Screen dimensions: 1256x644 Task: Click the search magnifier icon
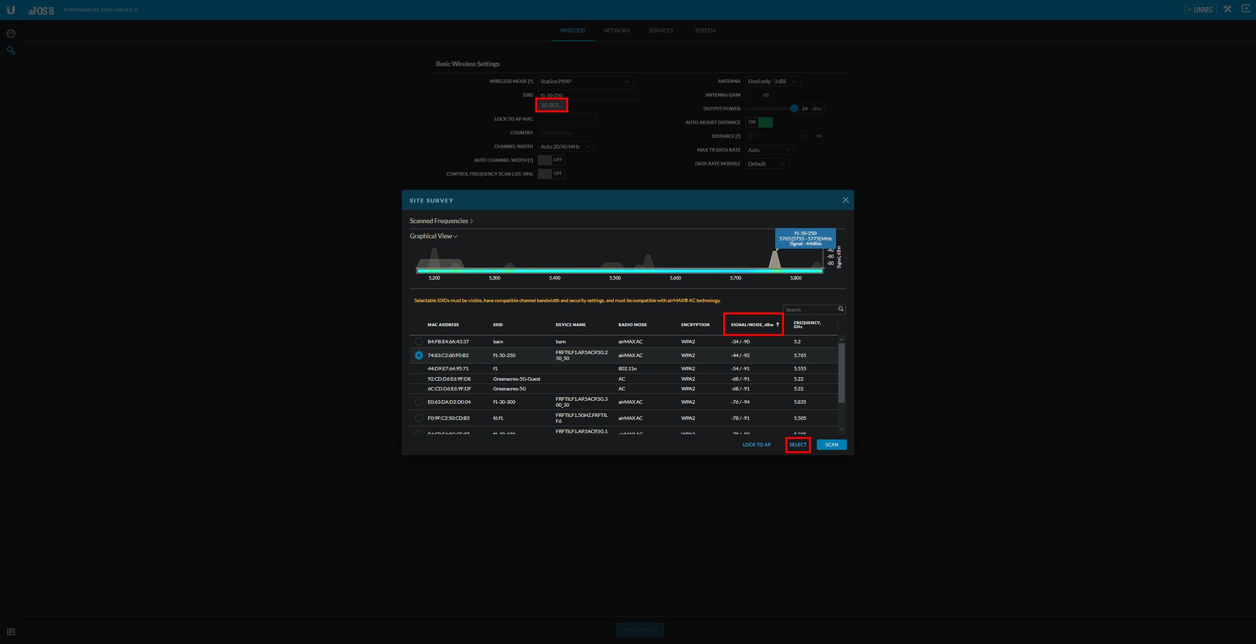tap(840, 309)
